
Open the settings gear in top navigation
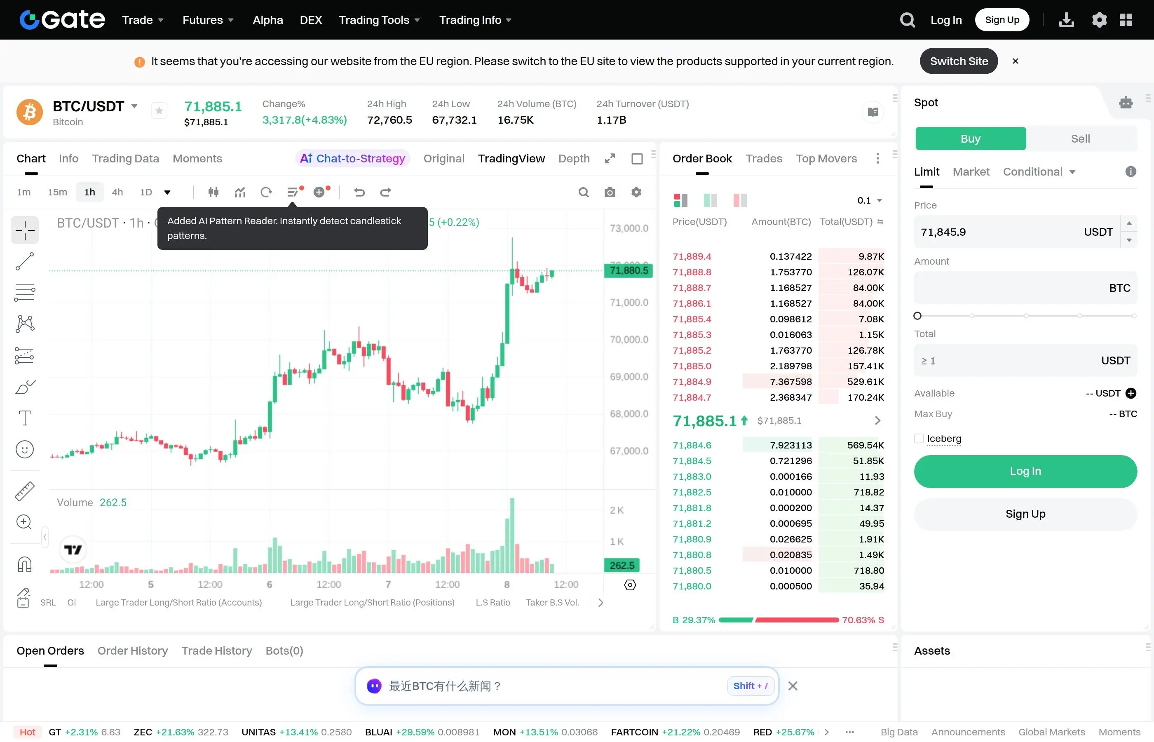tap(1099, 20)
